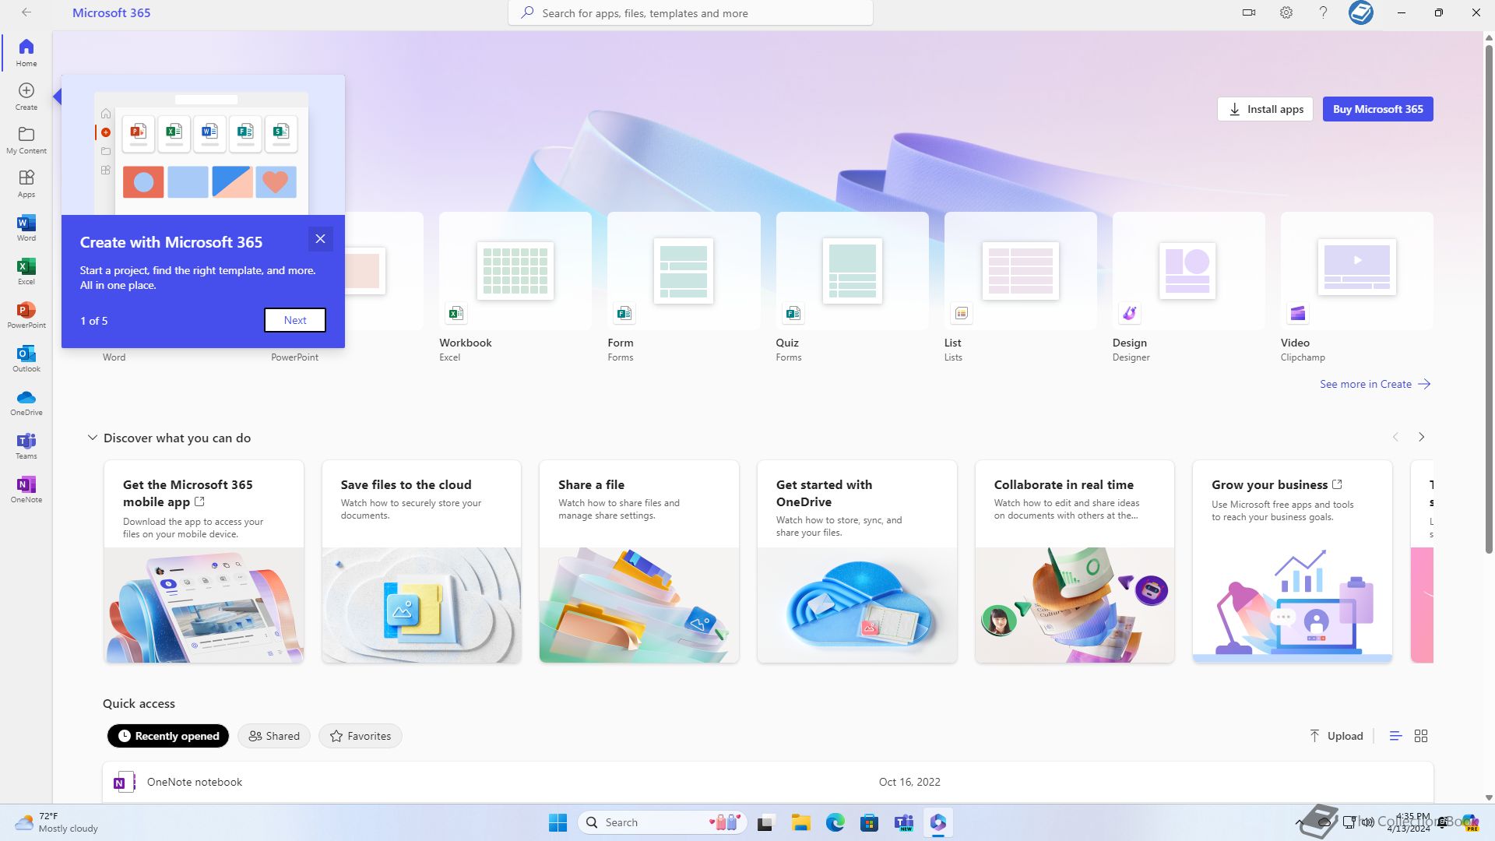Open OneNote from the sidebar
The width and height of the screenshot is (1495, 841).
pos(26,489)
